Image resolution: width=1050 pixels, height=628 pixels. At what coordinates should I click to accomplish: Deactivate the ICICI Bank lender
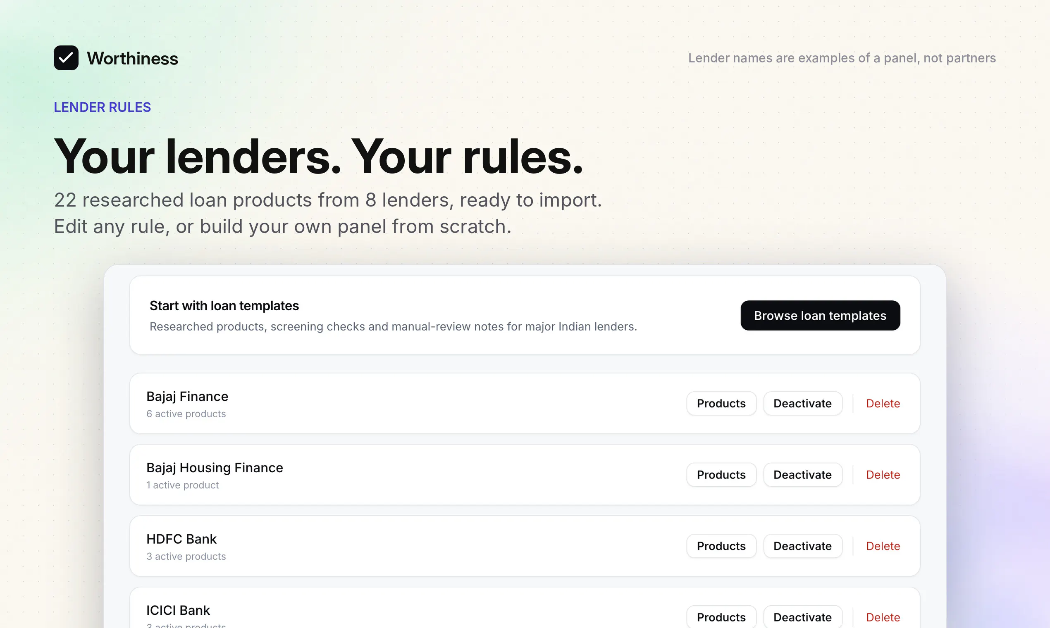tap(802, 617)
